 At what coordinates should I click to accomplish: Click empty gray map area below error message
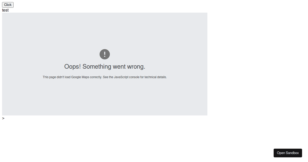105,98
